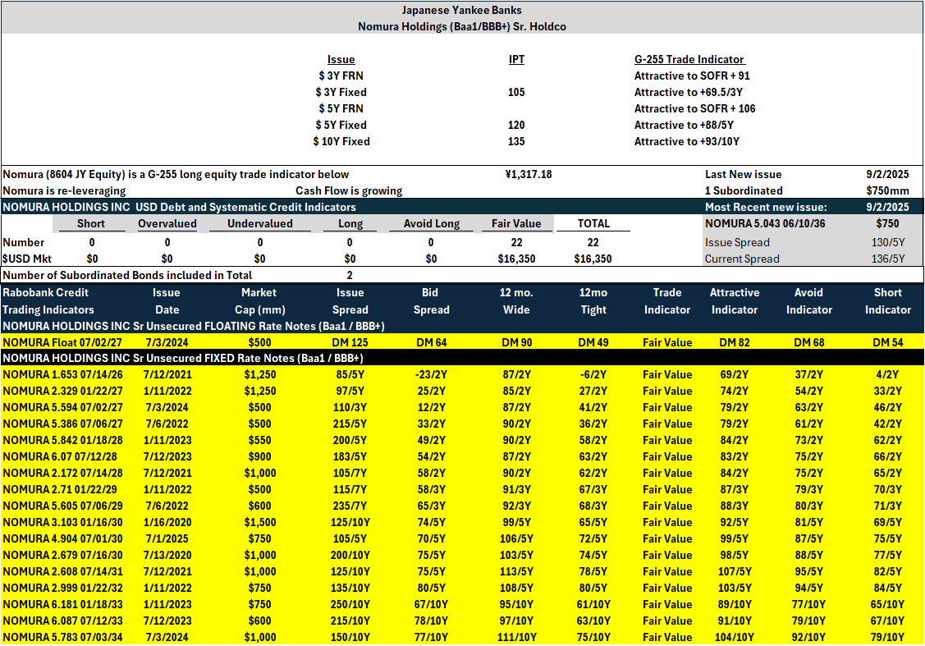
Task: Select the Short Indicator column header
Action: coord(888,301)
